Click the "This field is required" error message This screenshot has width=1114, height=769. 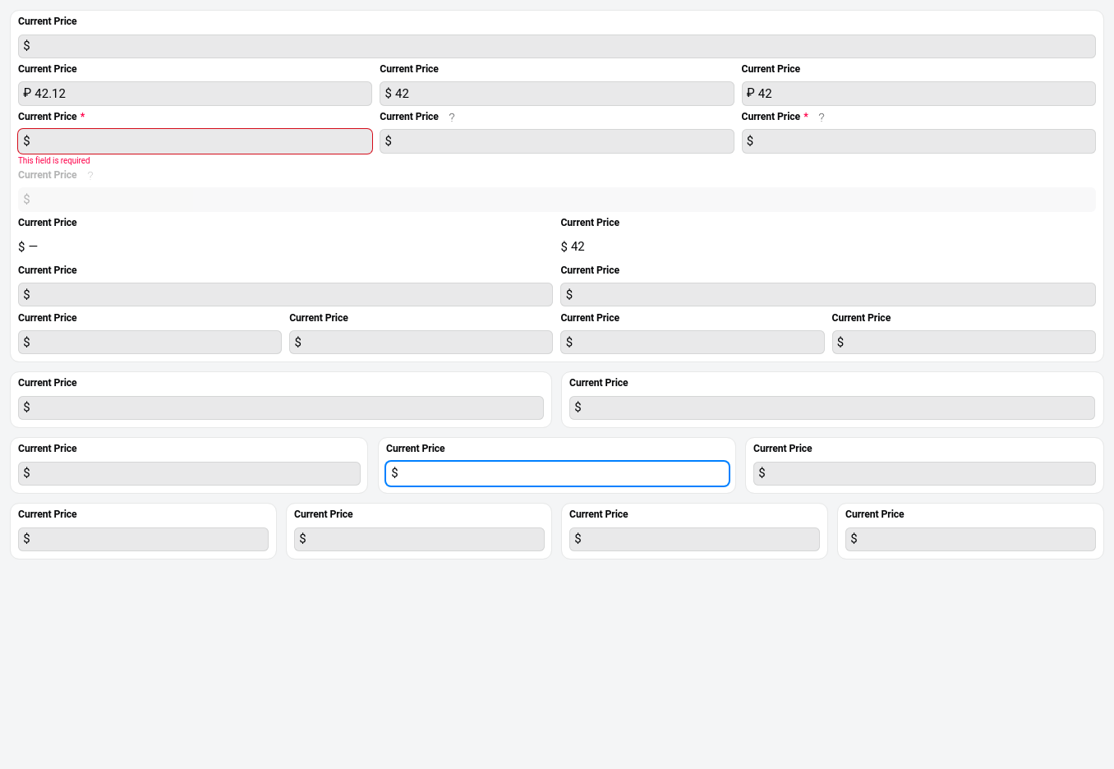click(x=54, y=161)
